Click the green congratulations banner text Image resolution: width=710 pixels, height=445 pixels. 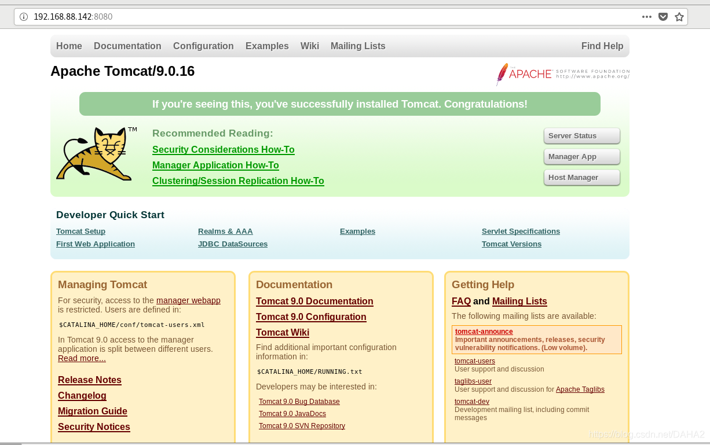pyautogui.click(x=340, y=104)
